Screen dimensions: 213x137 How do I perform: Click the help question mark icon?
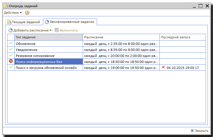coord(27,13)
